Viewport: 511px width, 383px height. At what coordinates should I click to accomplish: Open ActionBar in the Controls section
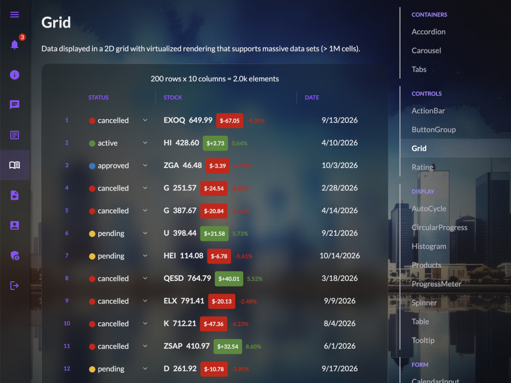pos(428,111)
